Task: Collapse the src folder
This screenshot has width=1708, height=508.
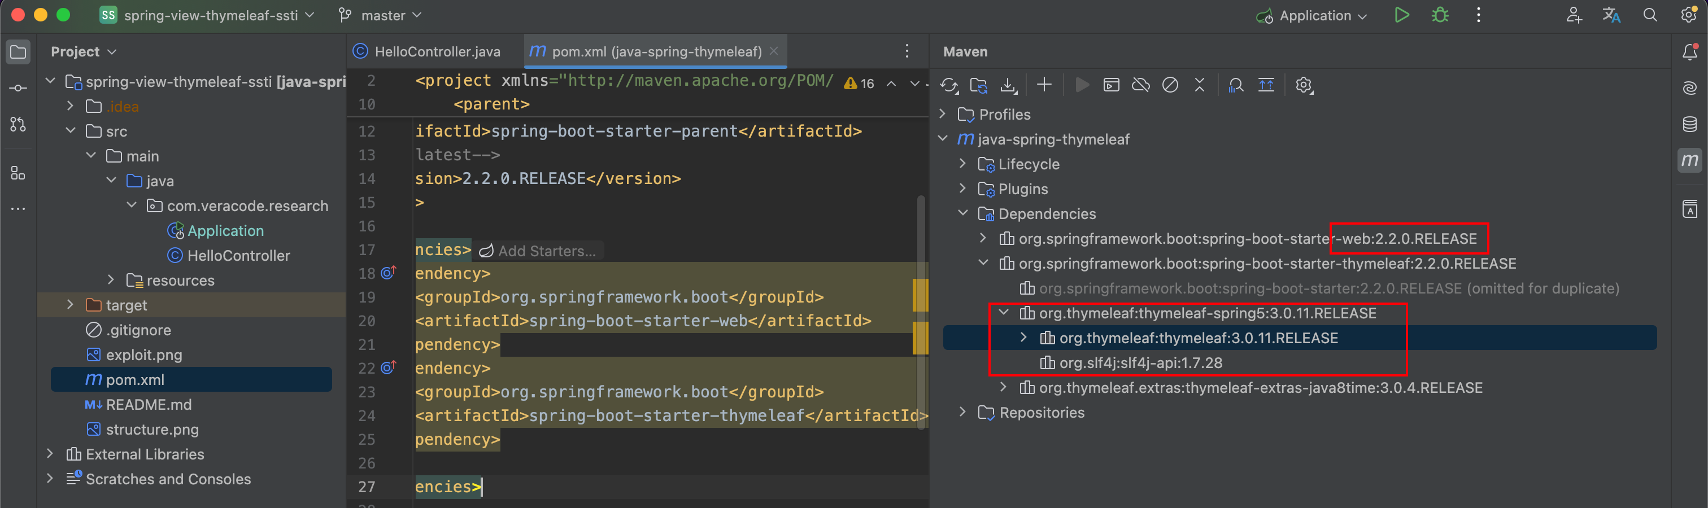Action: click(70, 131)
